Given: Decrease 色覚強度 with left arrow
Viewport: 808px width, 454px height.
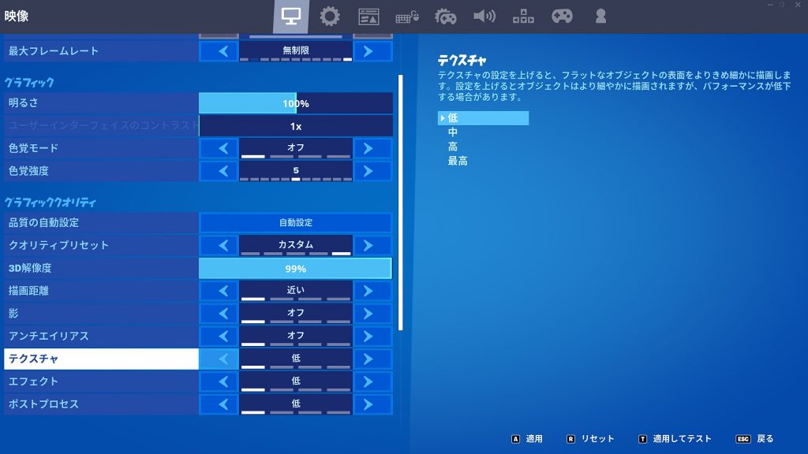Looking at the screenshot, I should coord(219,171).
